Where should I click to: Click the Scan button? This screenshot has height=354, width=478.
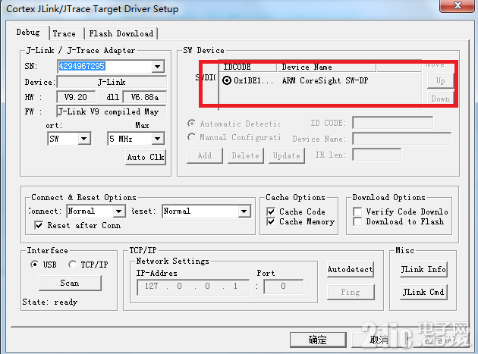click(70, 283)
